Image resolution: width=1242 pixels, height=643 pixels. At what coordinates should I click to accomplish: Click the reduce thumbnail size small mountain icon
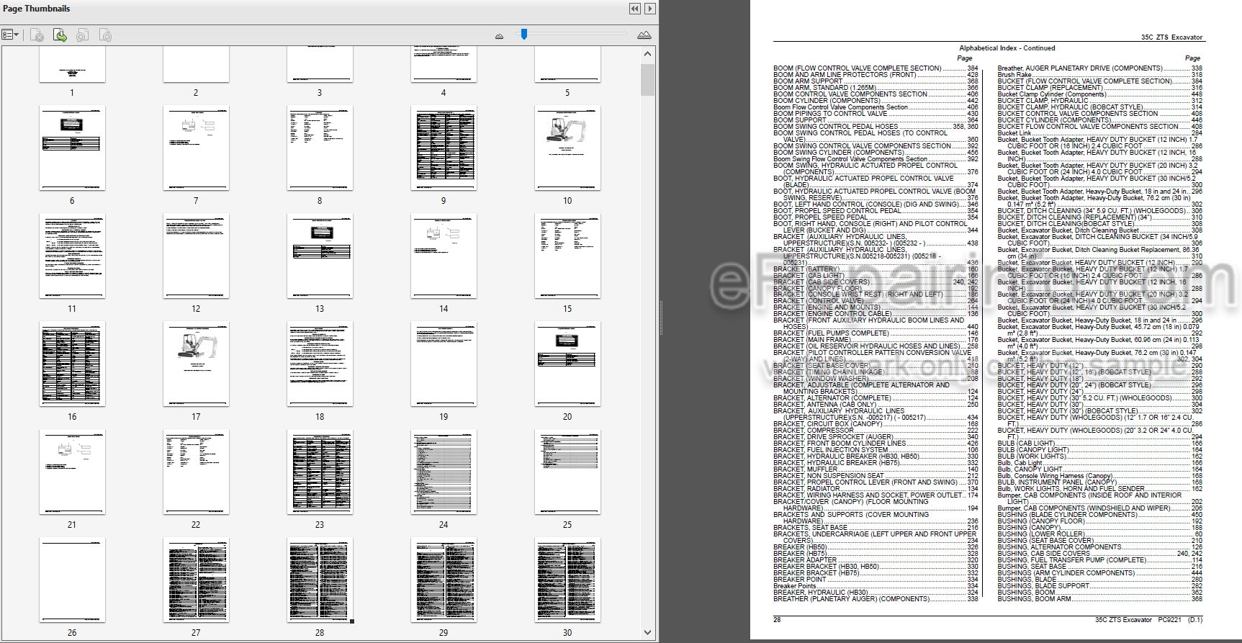coord(499,35)
